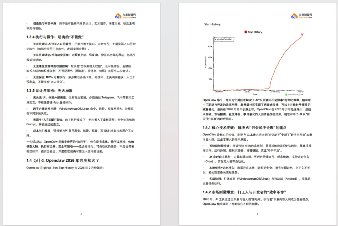
Task: Click the "100K" y-axis label
Action: coord(210,68)
